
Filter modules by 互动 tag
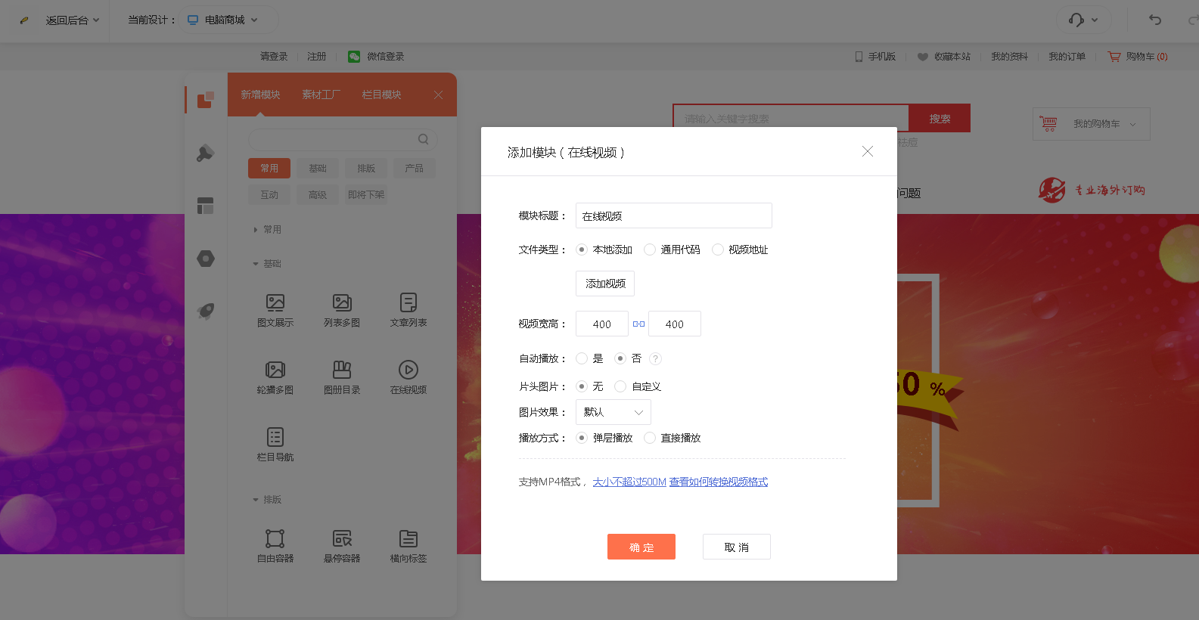pos(269,194)
